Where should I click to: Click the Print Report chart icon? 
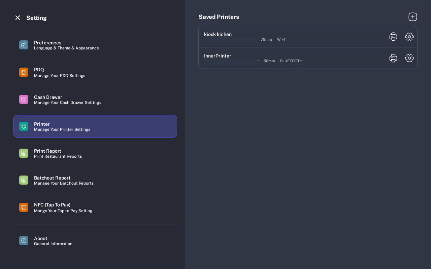tap(24, 153)
